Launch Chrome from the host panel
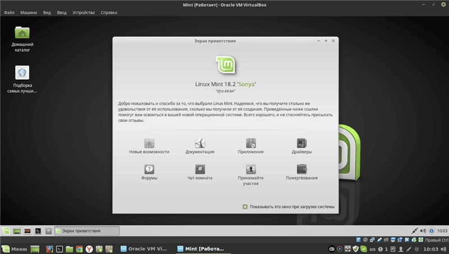Image resolution: width=449 pixels, height=254 pixels. 79,249
